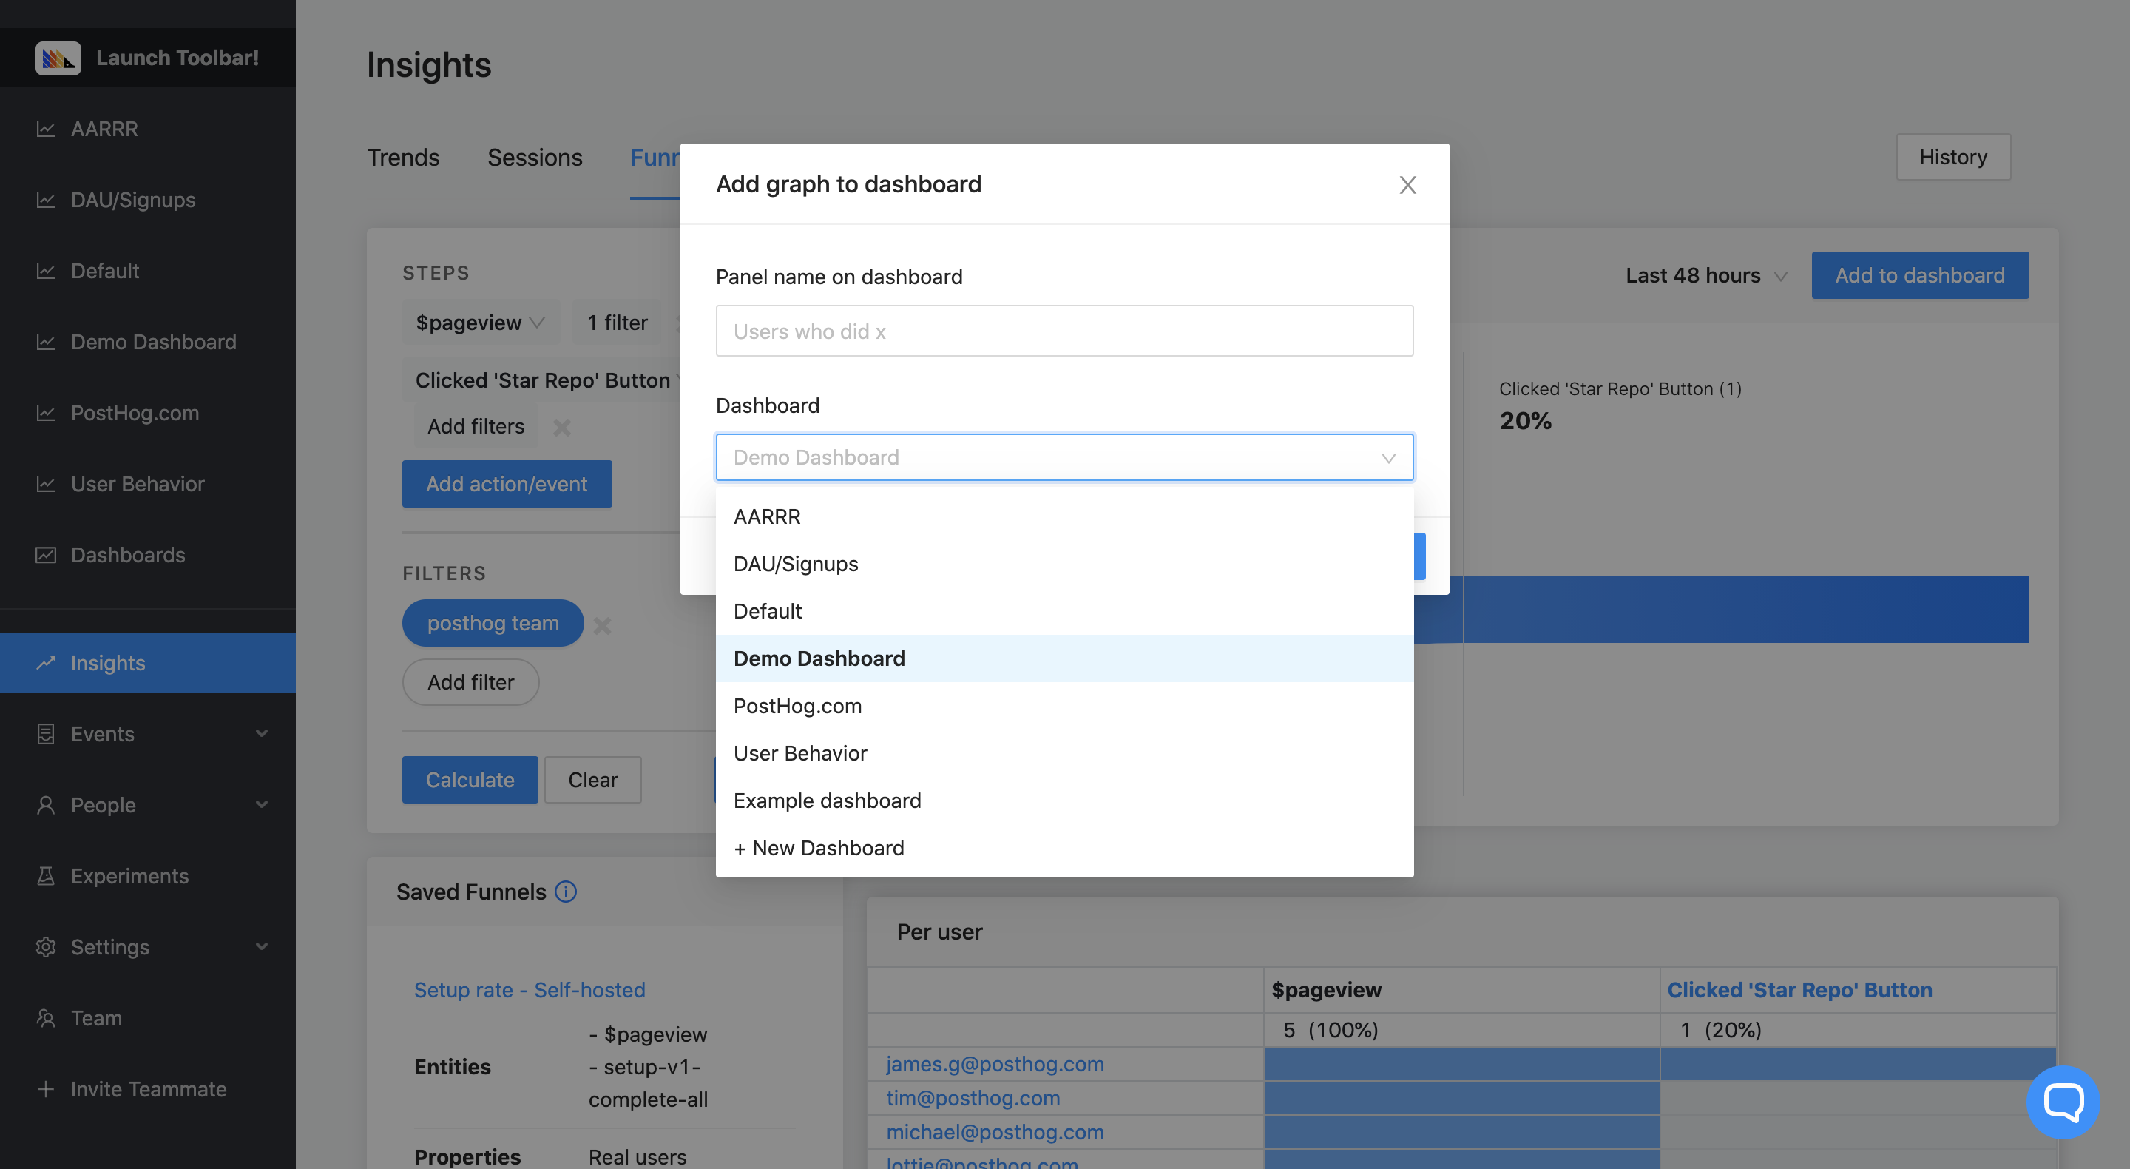Remove the Add filters step row
This screenshot has width=2130, height=1169.
[x=562, y=428]
